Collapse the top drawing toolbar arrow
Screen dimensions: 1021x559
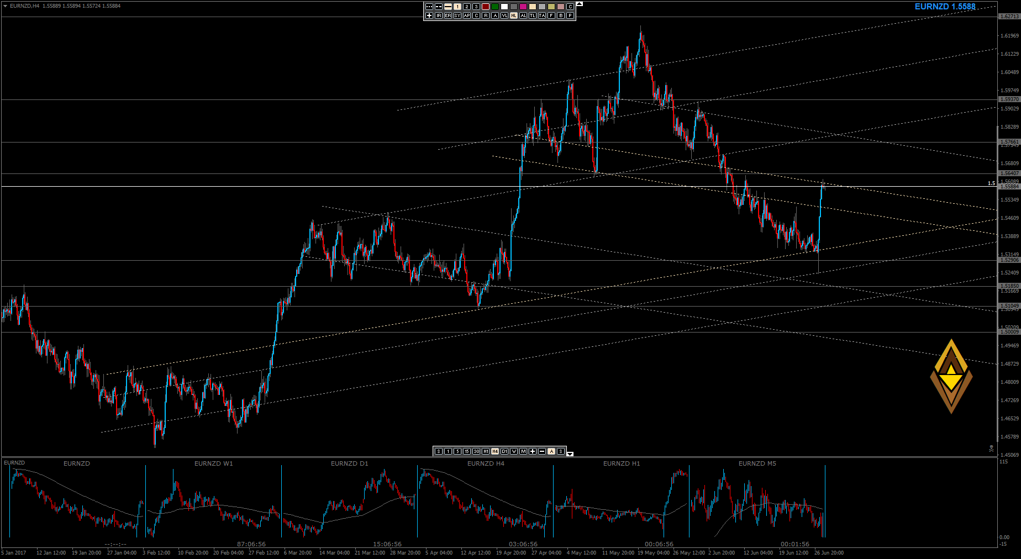pos(579,4)
